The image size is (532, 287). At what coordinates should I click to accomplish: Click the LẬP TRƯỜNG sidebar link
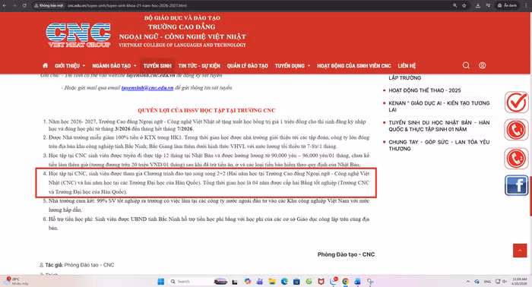click(405, 78)
